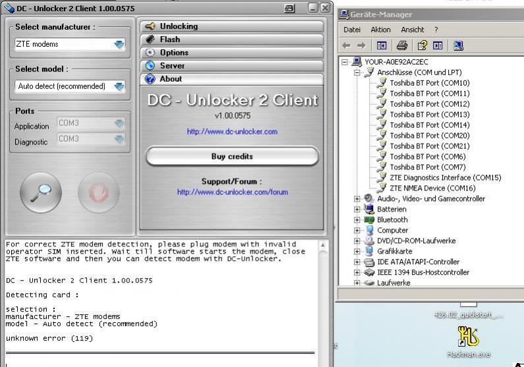The image size is (524, 367).
Task: Open the Aktion menu
Action: (x=380, y=30)
